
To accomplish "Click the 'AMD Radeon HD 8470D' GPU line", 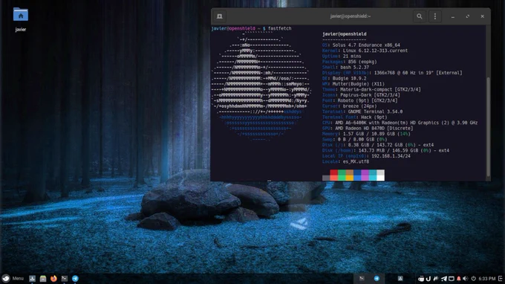I will click(x=368, y=128).
